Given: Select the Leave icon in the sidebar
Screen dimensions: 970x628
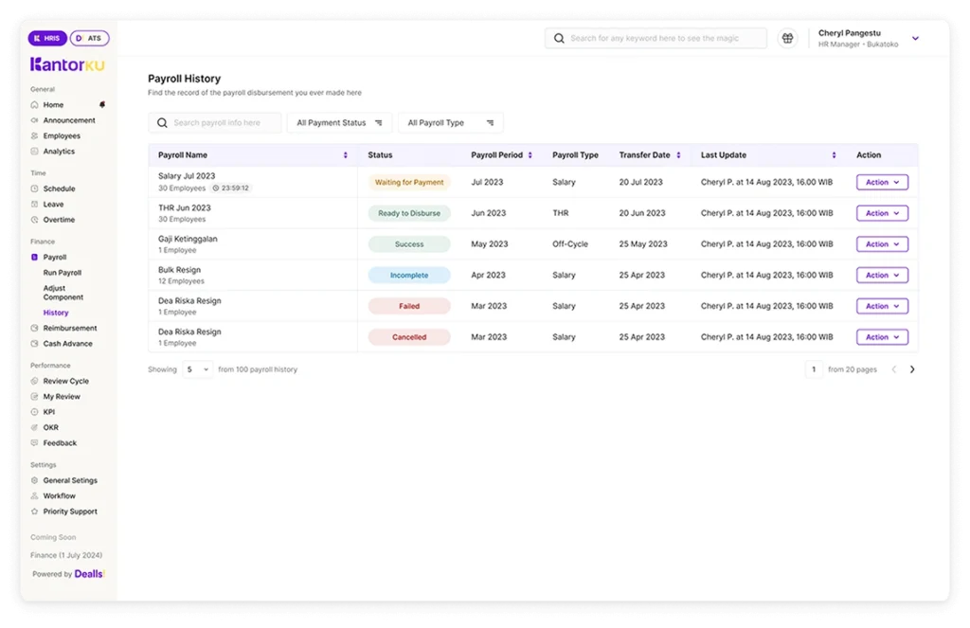Looking at the screenshot, I should 34,204.
